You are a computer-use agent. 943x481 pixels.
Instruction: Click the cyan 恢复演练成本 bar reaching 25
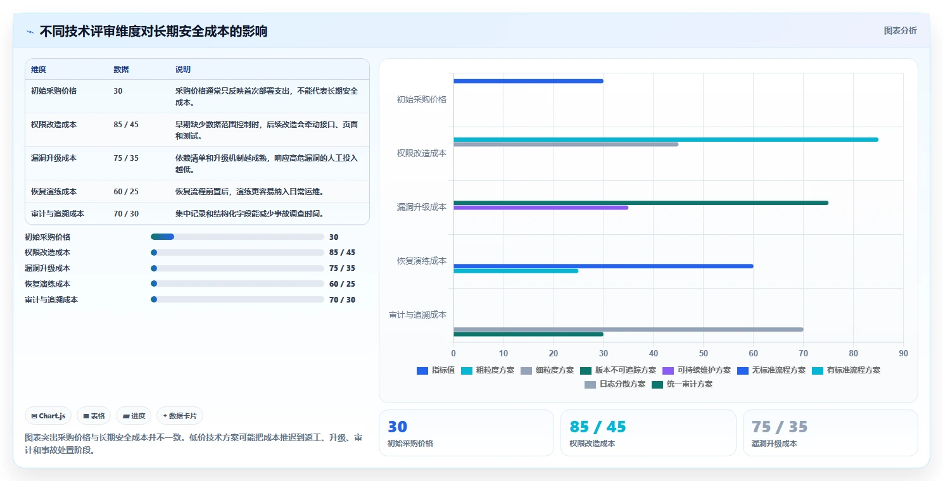[516, 271]
